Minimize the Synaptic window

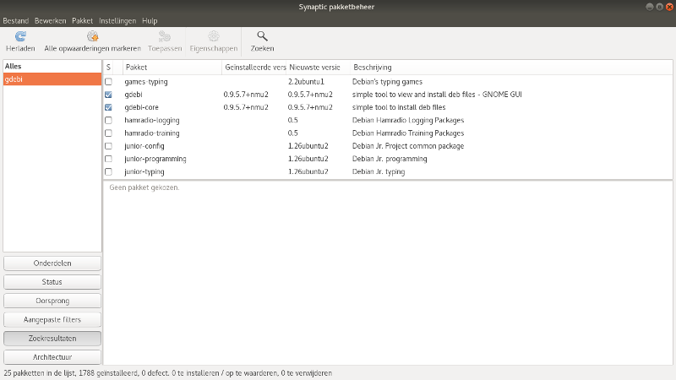pyautogui.click(x=649, y=7)
